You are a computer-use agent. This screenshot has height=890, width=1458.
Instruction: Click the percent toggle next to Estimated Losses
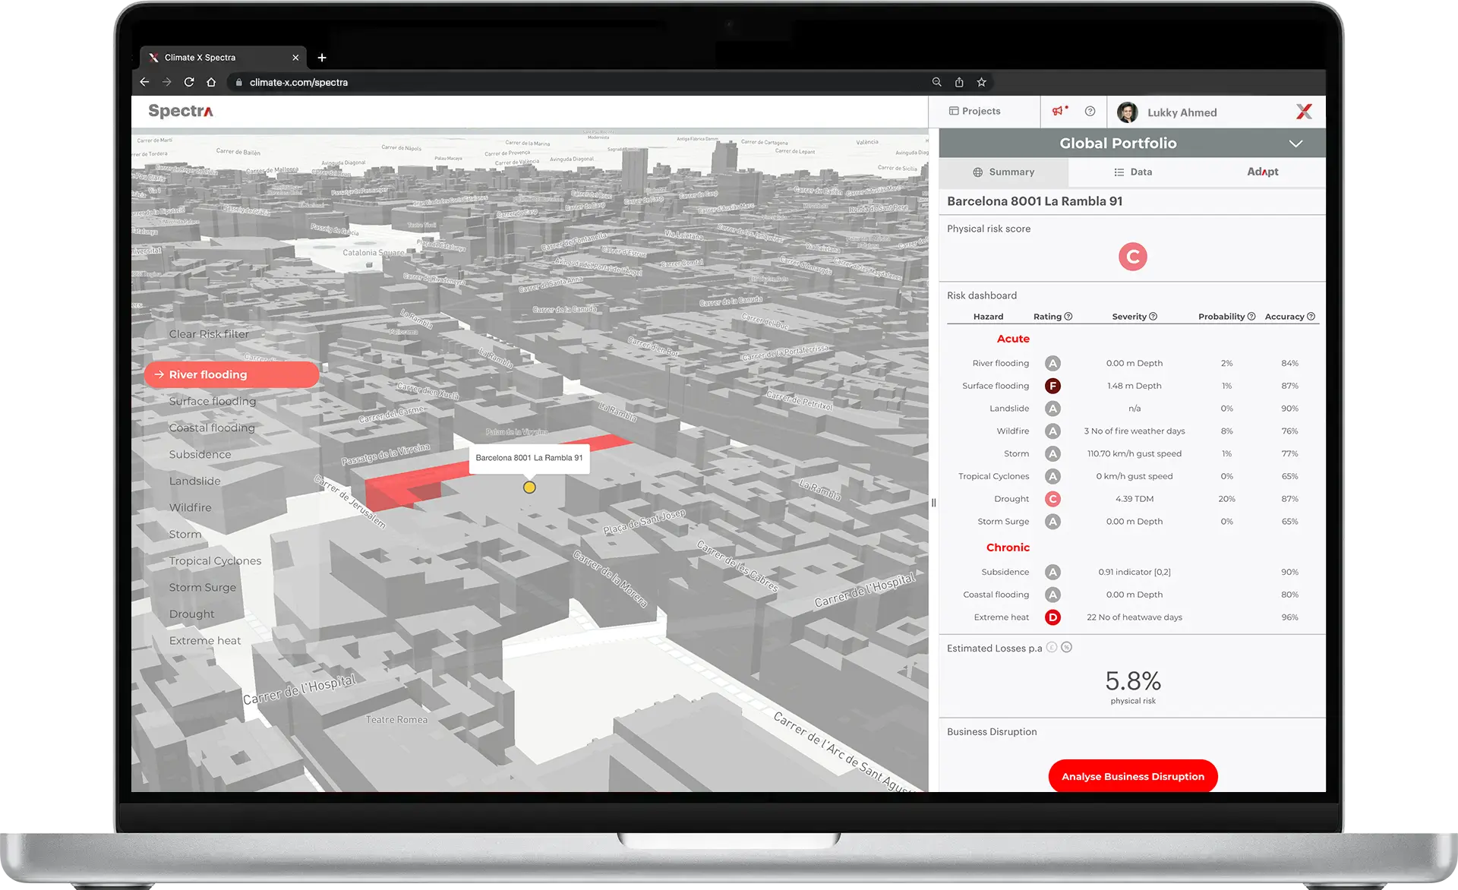[x=1066, y=647]
